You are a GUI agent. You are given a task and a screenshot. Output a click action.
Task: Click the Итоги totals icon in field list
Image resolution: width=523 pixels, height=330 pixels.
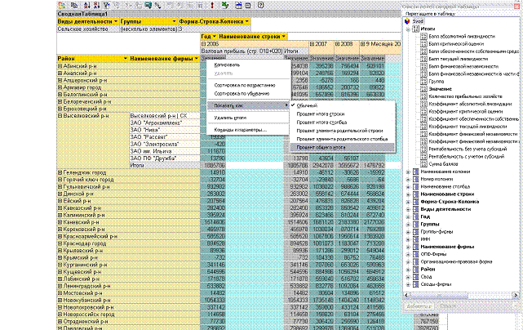click(x=415, y=29)
